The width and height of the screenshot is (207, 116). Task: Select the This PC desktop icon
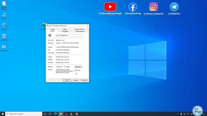coord(4,15)
